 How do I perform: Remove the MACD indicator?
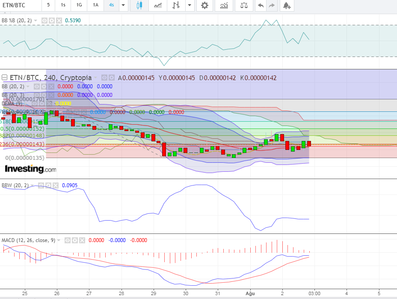click(x=82, y=240)
